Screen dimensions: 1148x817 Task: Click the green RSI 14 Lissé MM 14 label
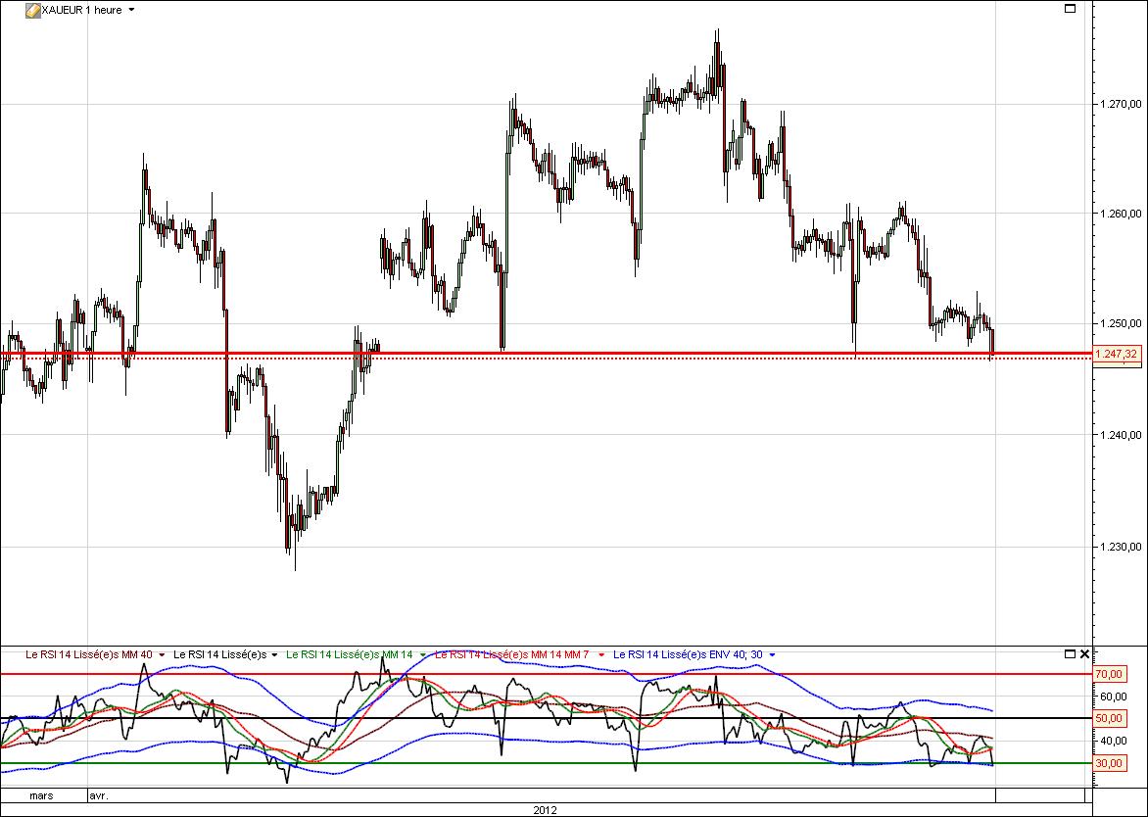(x=350, y=654)
